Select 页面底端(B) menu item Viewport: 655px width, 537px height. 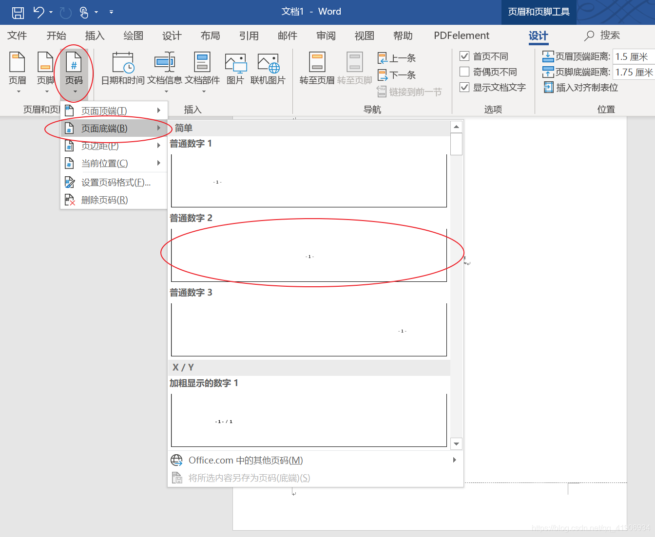tap(114, 129)
